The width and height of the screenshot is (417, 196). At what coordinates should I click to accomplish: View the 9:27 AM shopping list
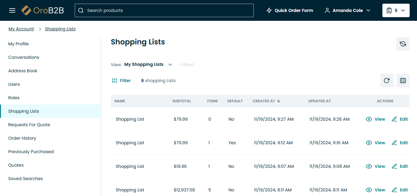click(x=376, y=119)
